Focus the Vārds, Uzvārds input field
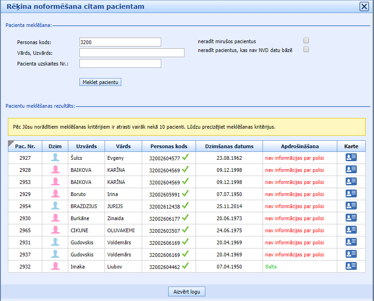 tap(132, 52)
